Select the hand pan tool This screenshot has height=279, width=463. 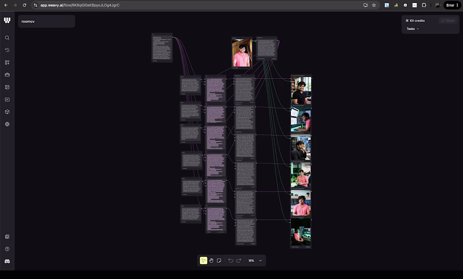[x=211, y=261]
